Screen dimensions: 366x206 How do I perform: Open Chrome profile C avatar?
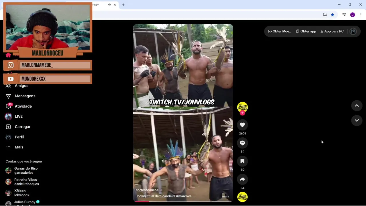coord(353,15)
